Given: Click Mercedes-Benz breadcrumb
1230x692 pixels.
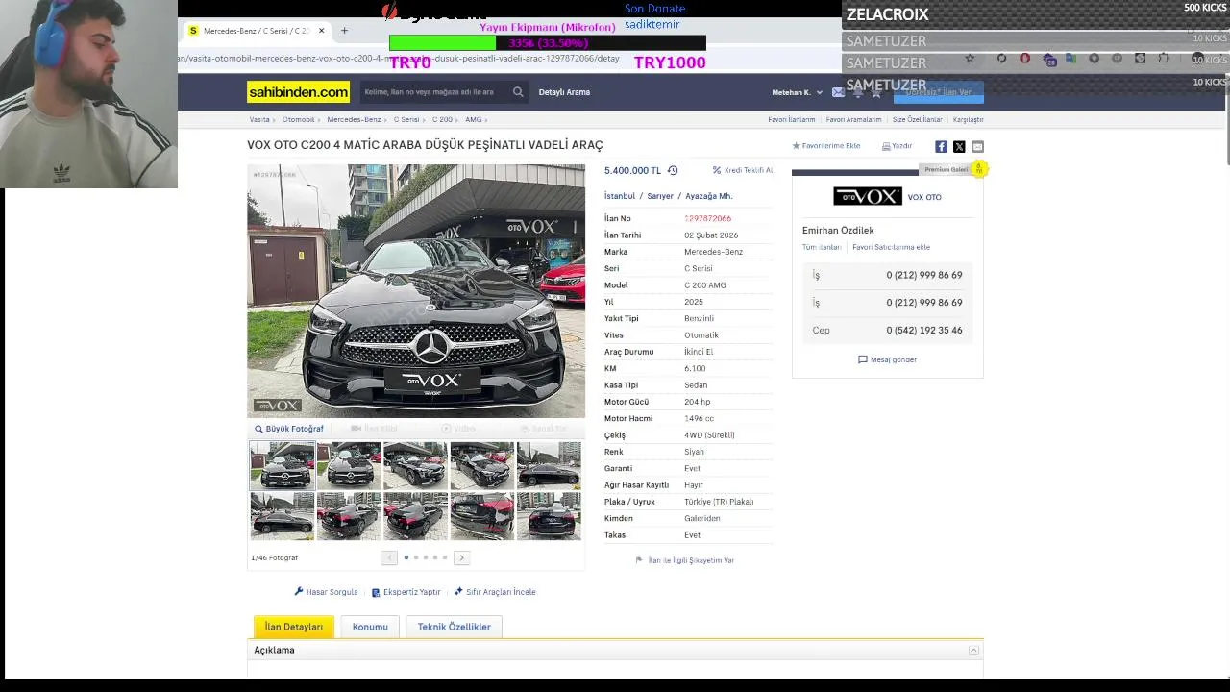Looking at the screenshot, I should pos(354,120).
